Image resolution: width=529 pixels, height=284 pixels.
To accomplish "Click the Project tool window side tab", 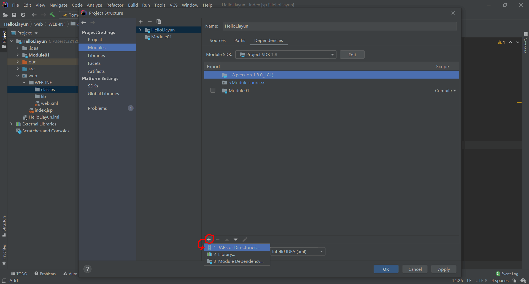I will coord(4,39).
